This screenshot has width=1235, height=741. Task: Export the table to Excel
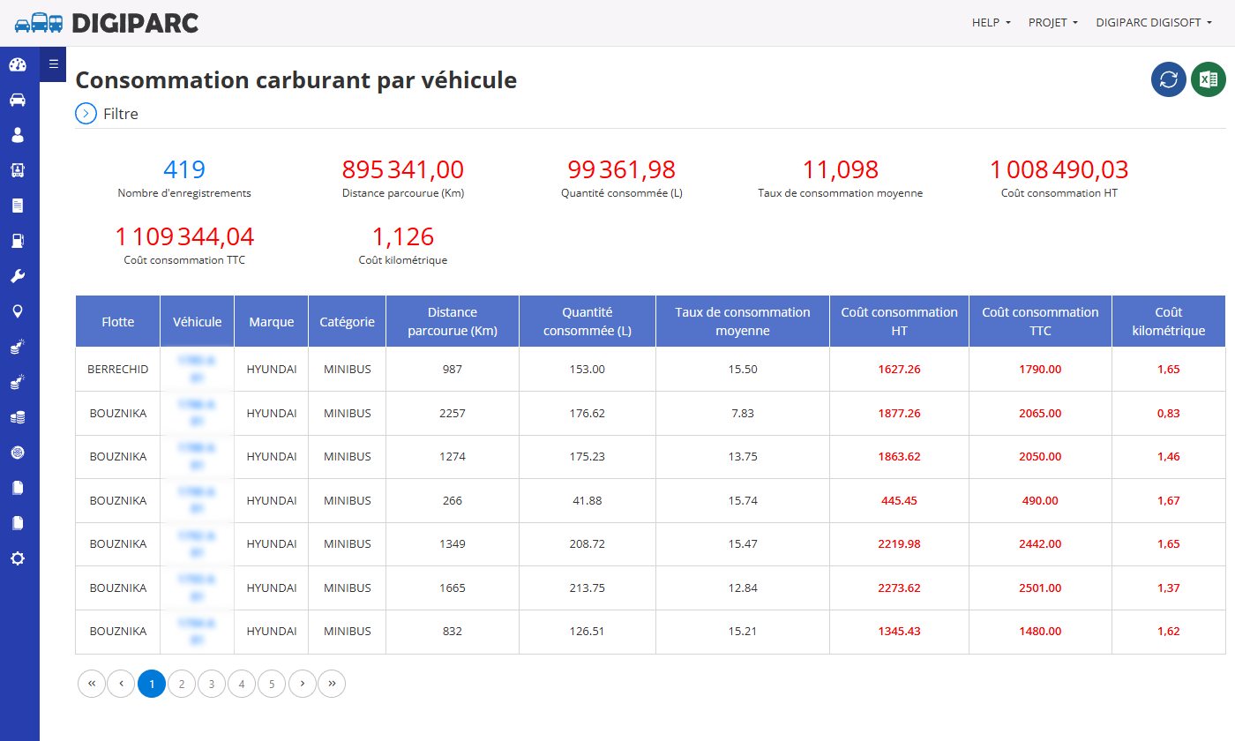(1209, 79)
